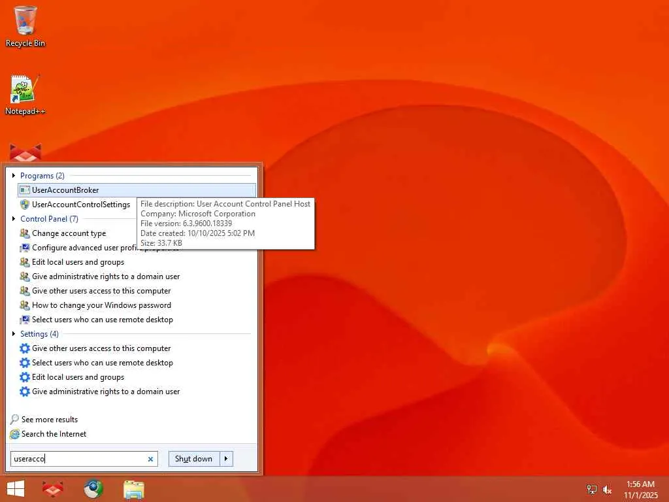The height and width of the screenshot is (502, 669).
Task: Click Settings gear for Edit local users and groups
Action: tap(25, 377)
